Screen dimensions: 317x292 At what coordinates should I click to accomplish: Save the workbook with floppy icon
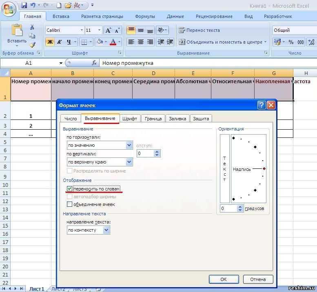point(24,5)
